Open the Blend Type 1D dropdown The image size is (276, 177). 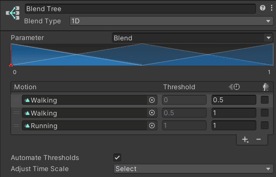tap(171, 21)
